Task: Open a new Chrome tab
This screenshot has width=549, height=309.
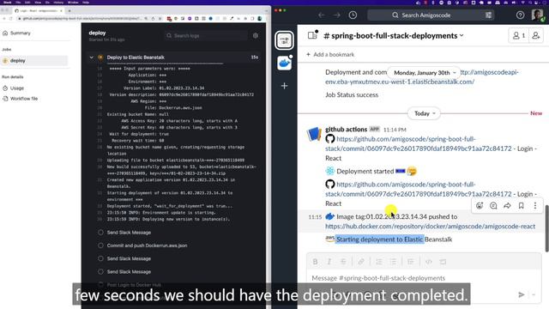Action: (69, 11)
